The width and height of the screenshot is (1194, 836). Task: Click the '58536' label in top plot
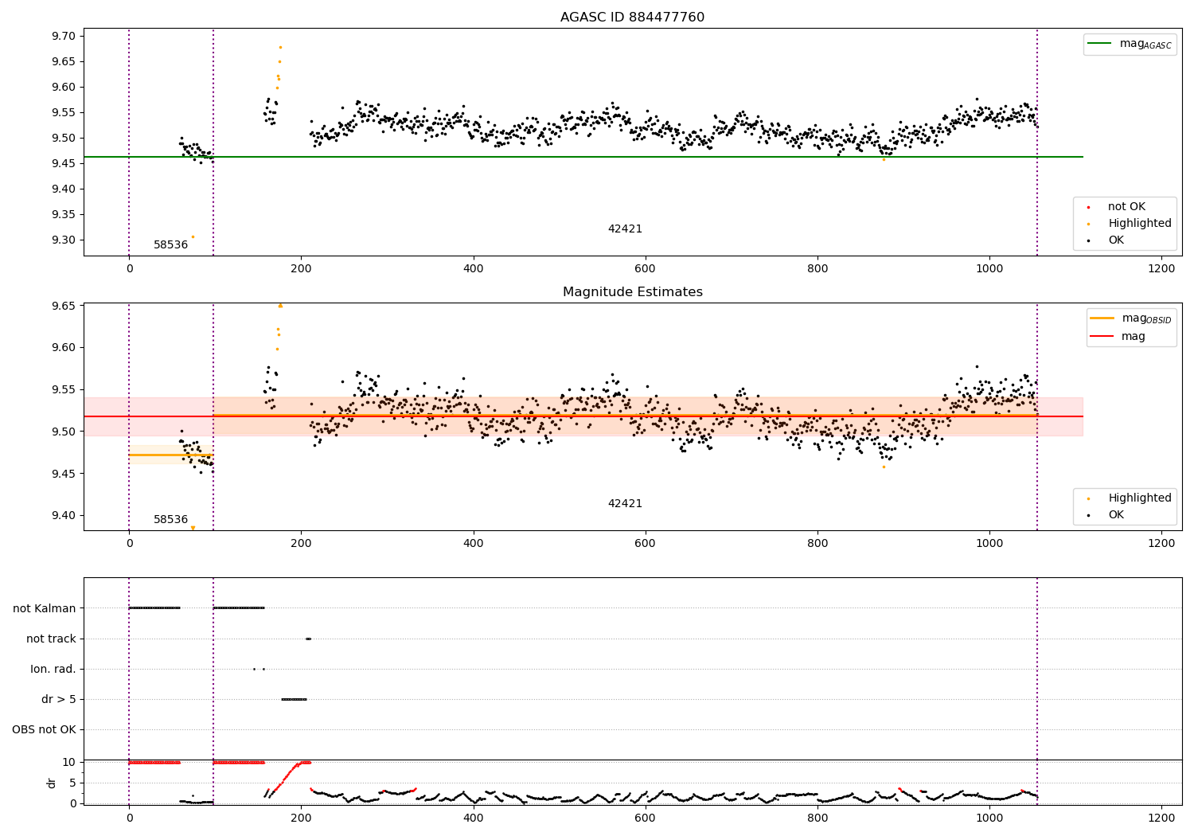(170, 245)
